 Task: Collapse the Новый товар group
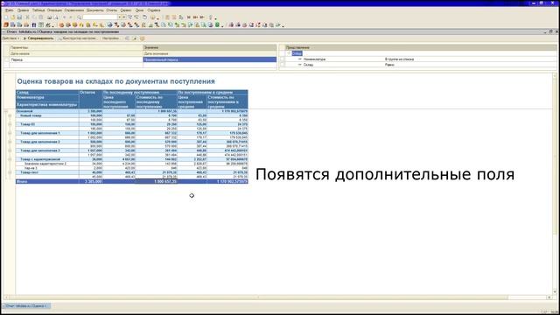tap(10, 115)
